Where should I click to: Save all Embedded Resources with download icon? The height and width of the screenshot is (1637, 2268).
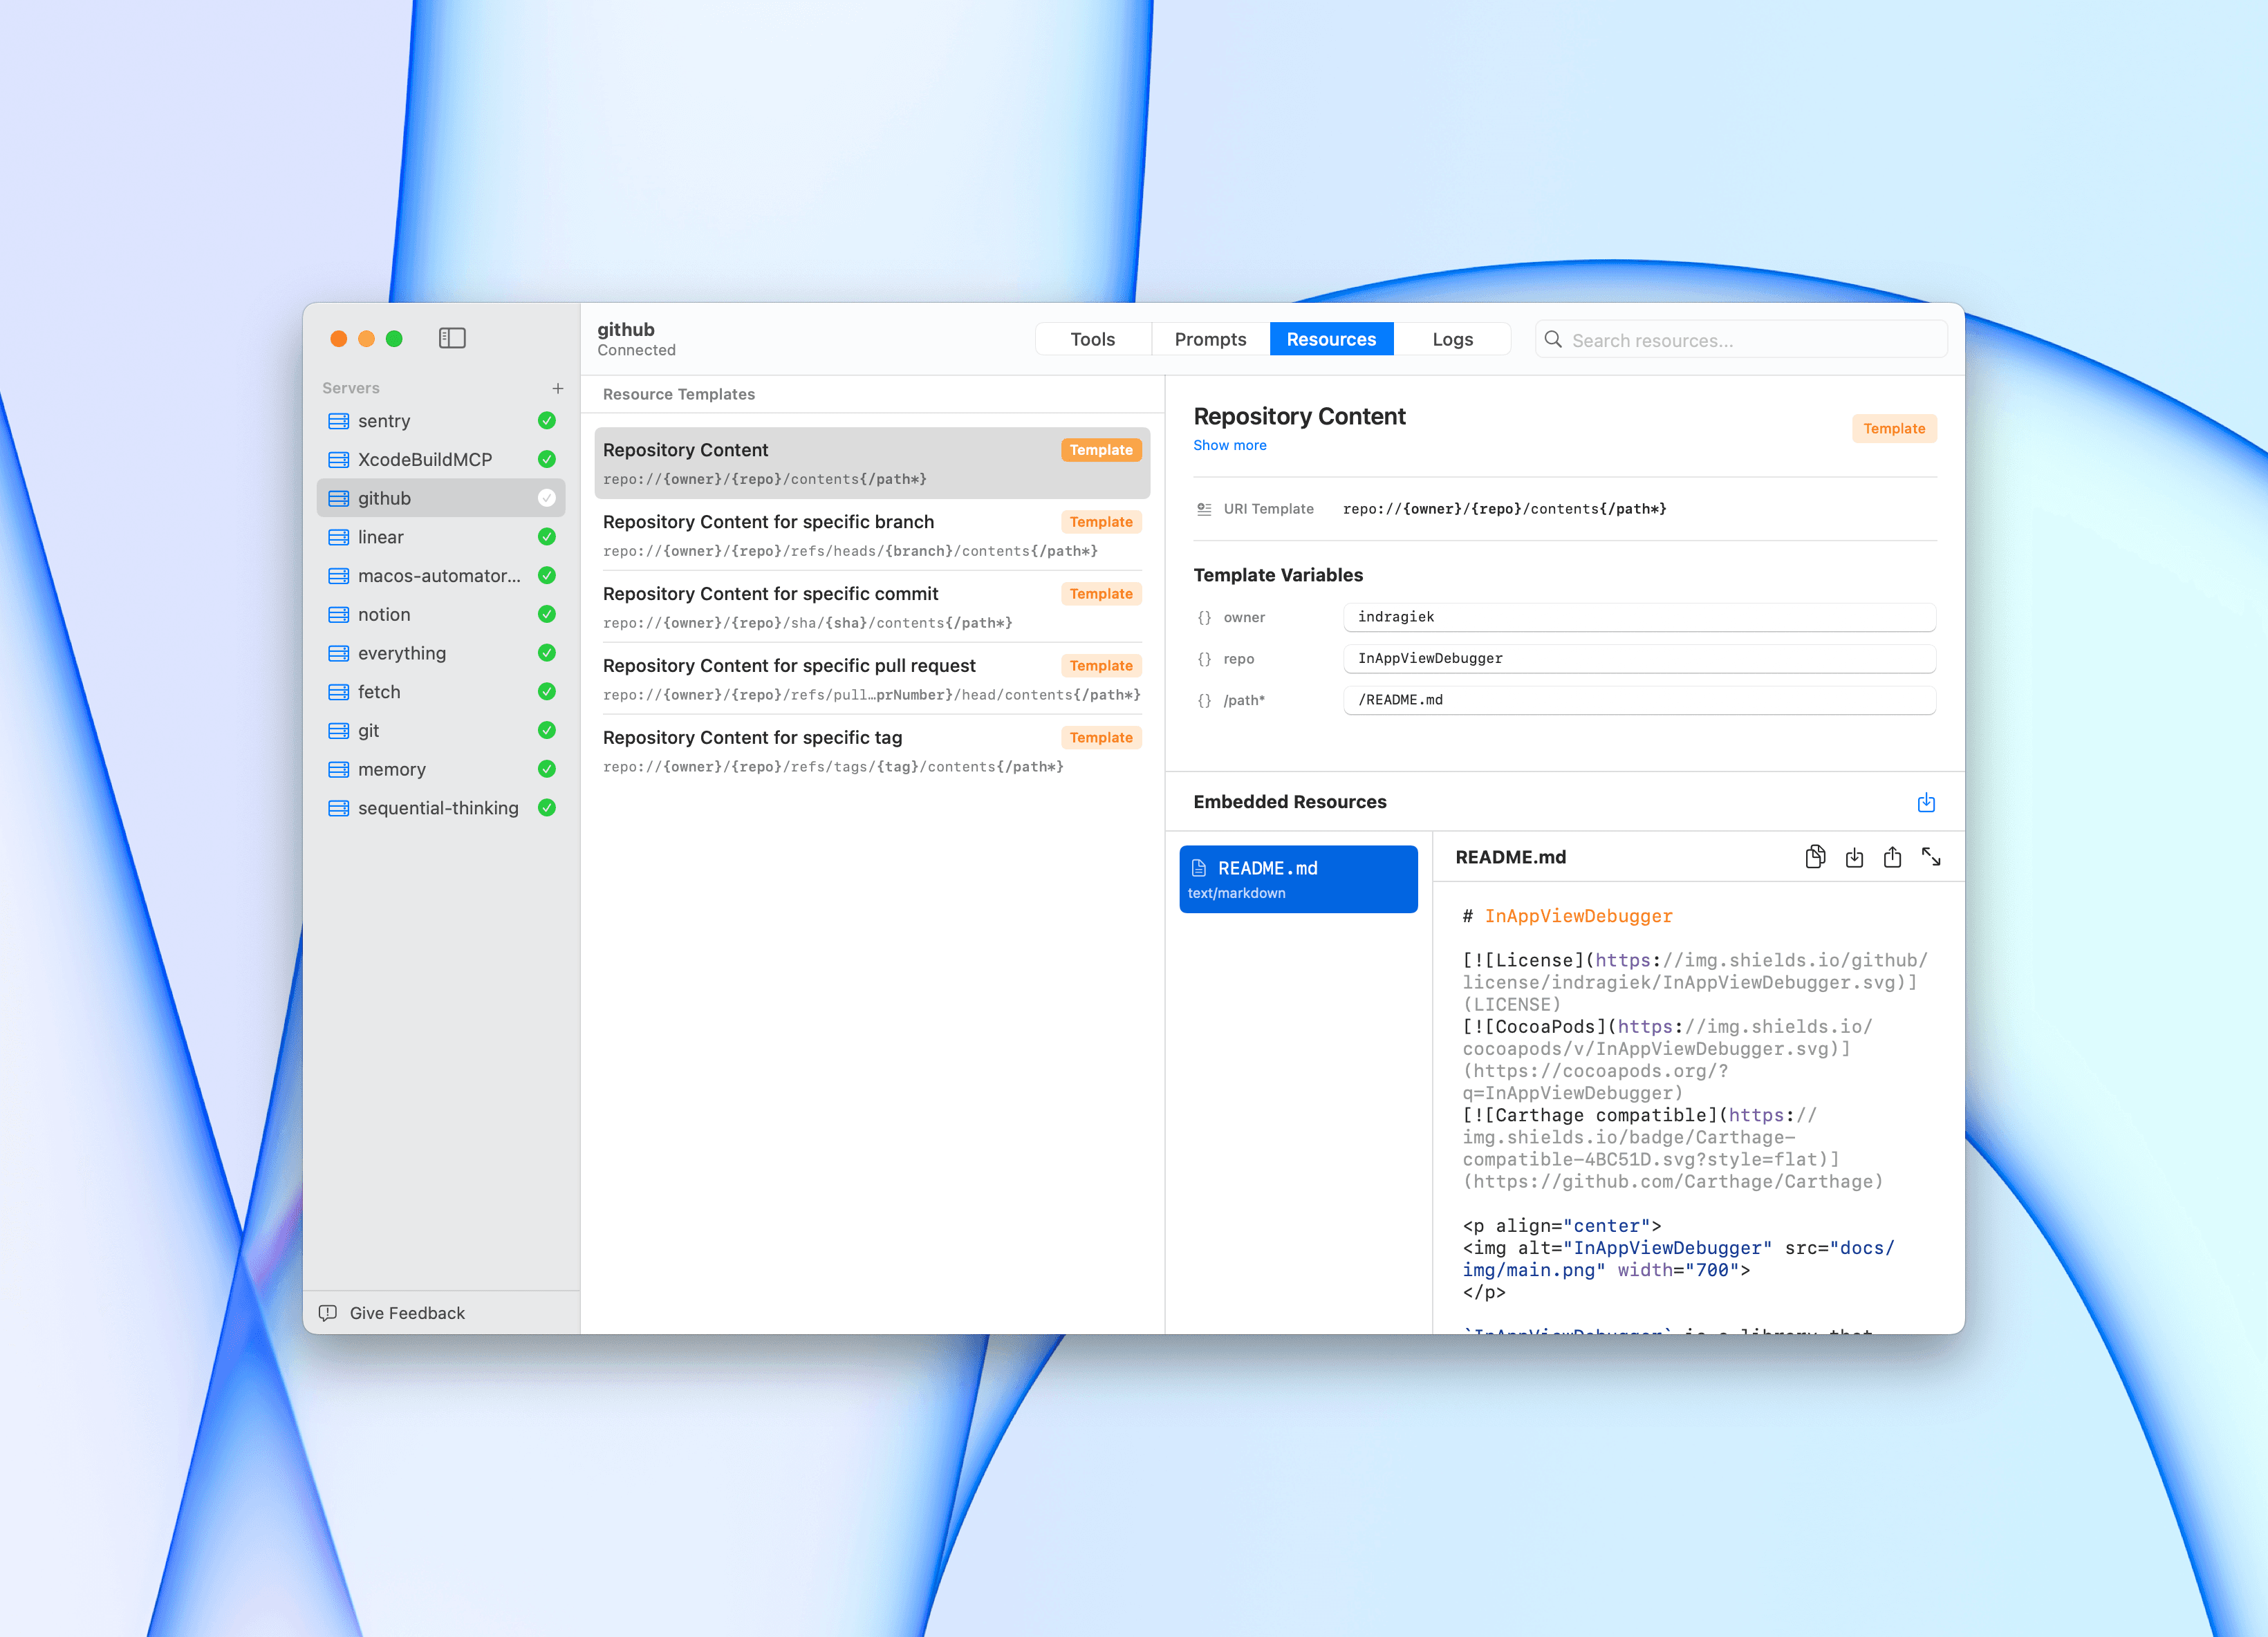[x=1926, y=802]
